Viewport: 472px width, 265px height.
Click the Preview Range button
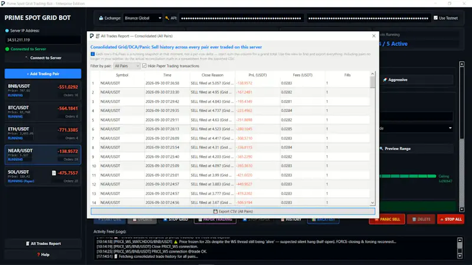[417, 148]
